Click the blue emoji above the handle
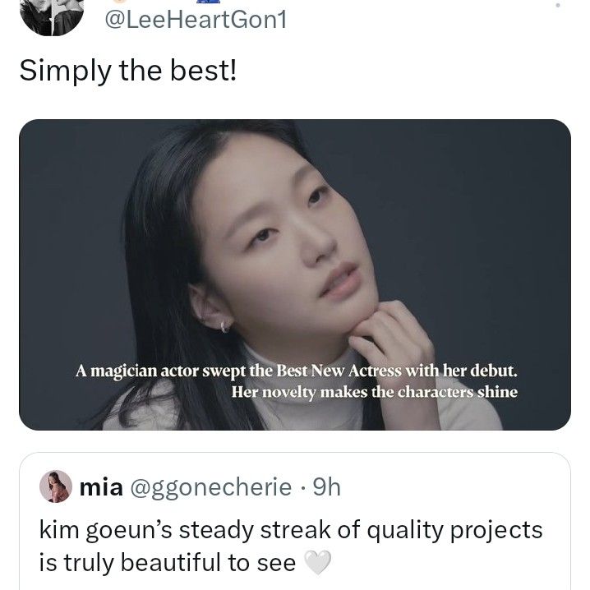The width and height of the screenshot is (590, 590). pos(208,1)
